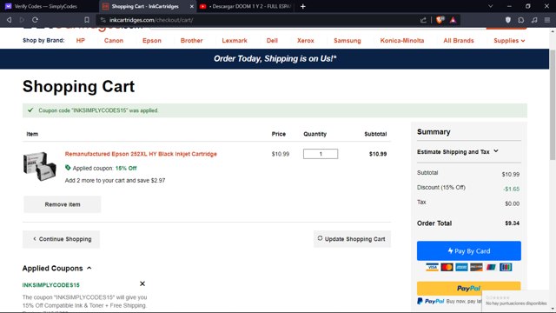Open the Canon brand link
Screen dimensions: 556x313
tap(114, 41)
